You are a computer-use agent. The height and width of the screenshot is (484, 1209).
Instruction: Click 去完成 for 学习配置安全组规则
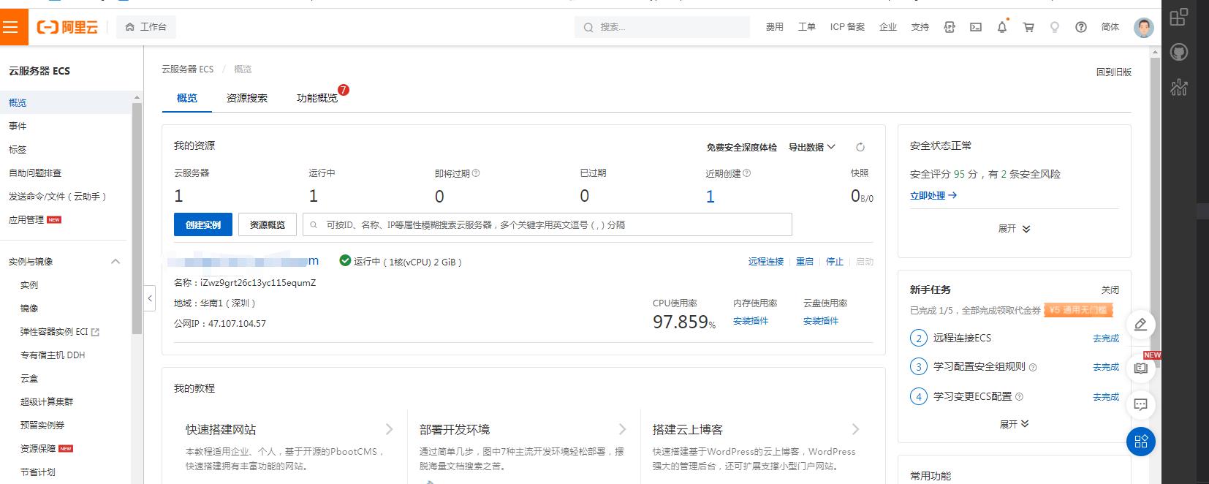point(1105,367)
